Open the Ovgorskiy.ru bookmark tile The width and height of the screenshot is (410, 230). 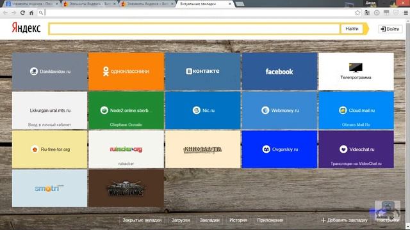click(279, 149)
